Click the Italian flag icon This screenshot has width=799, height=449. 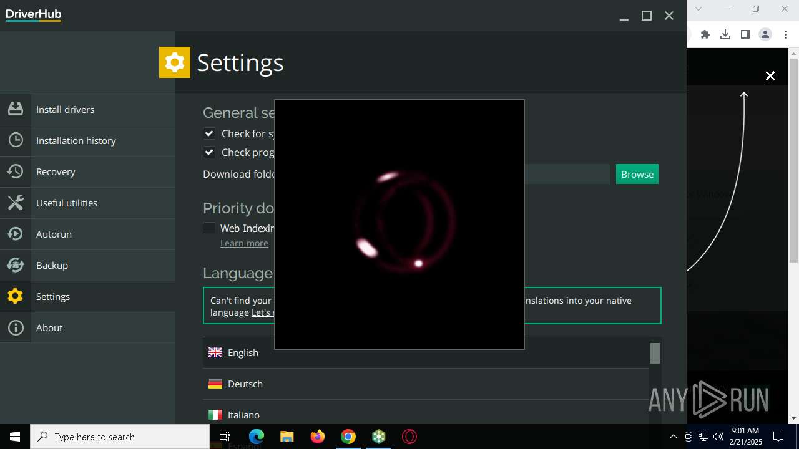(215, 415)
